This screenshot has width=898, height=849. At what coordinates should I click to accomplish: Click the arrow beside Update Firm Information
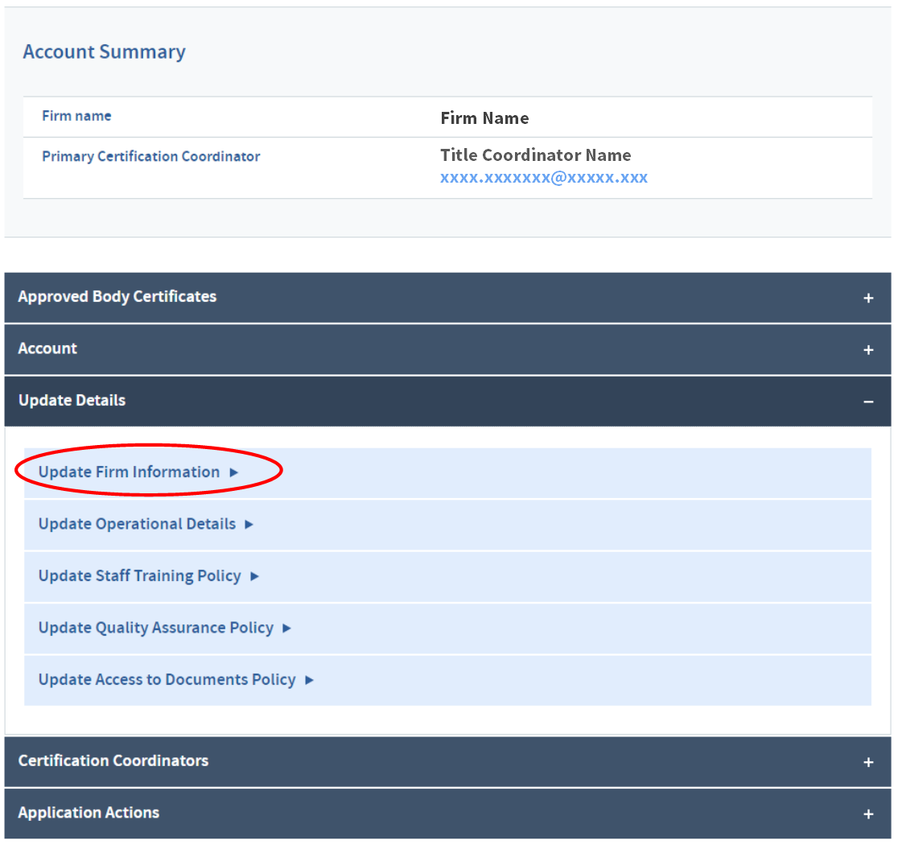[233, 472]
